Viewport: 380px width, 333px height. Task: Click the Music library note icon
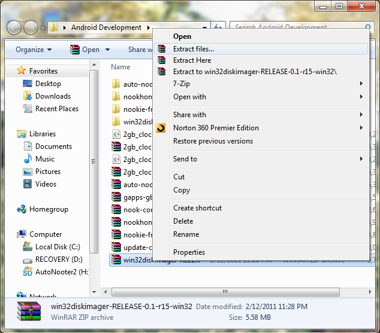(x=28, y=159)
